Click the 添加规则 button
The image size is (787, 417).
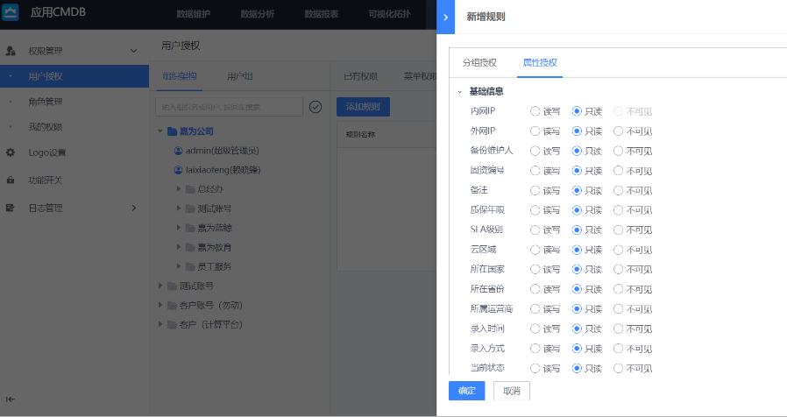click(x=363, y=107)
